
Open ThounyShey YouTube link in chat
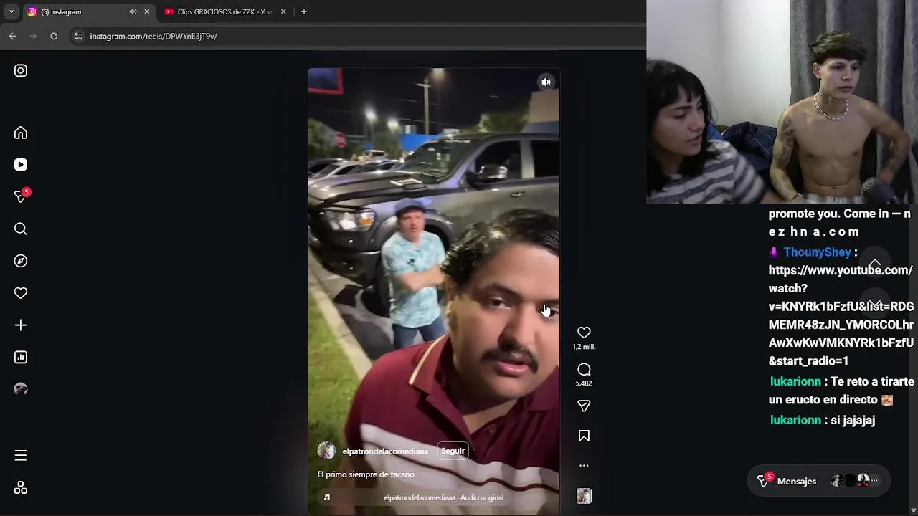841,315
